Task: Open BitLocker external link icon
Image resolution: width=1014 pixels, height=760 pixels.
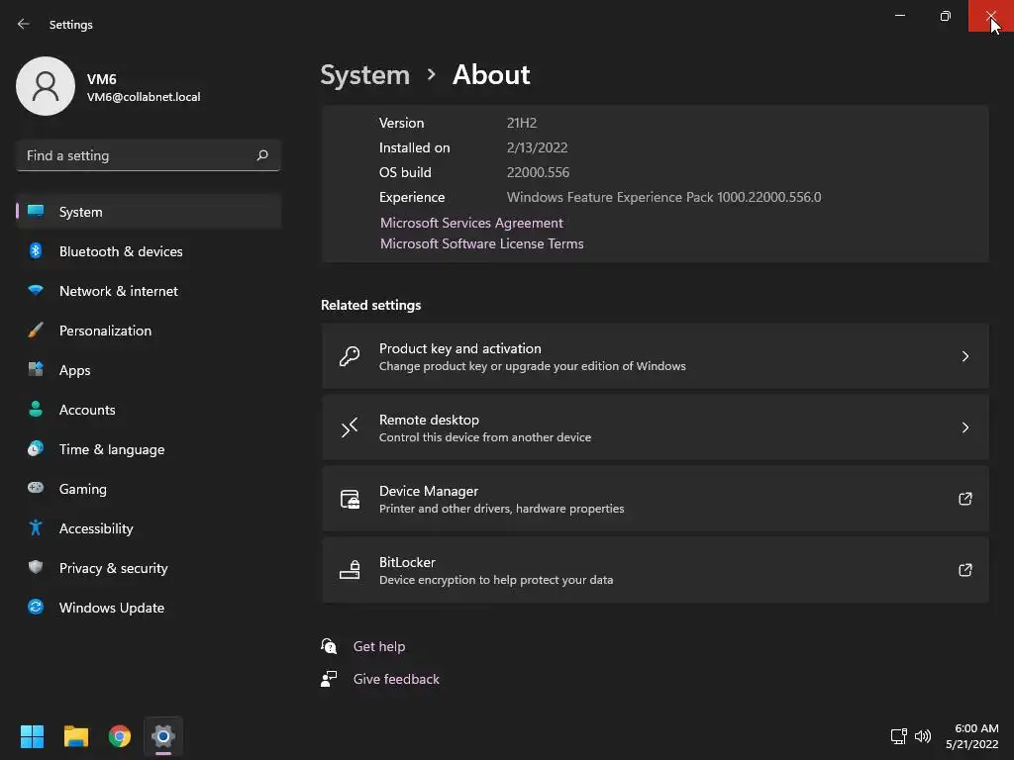Action: (965, 570)
